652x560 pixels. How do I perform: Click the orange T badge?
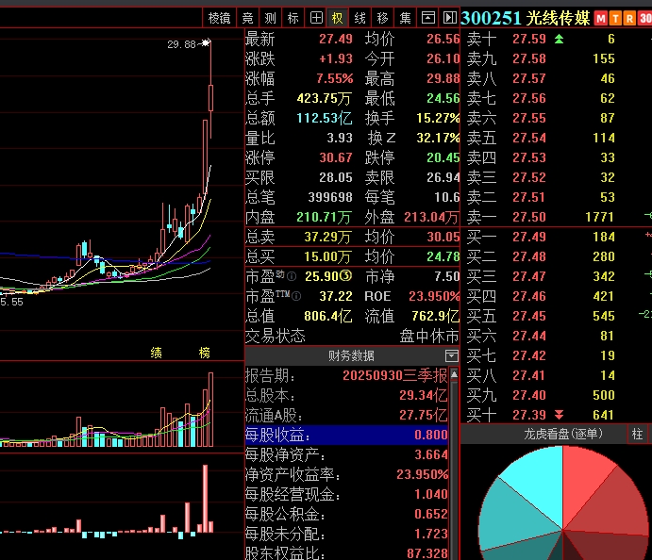pyautogui.click(x=615, y=19)
